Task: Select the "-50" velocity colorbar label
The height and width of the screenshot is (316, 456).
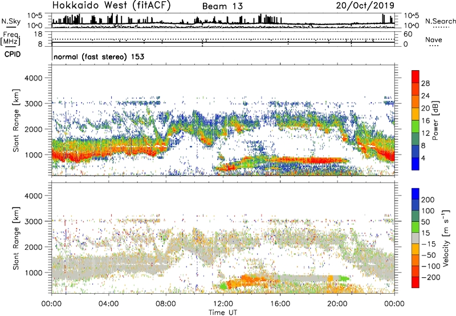Action: coord(429,255)
